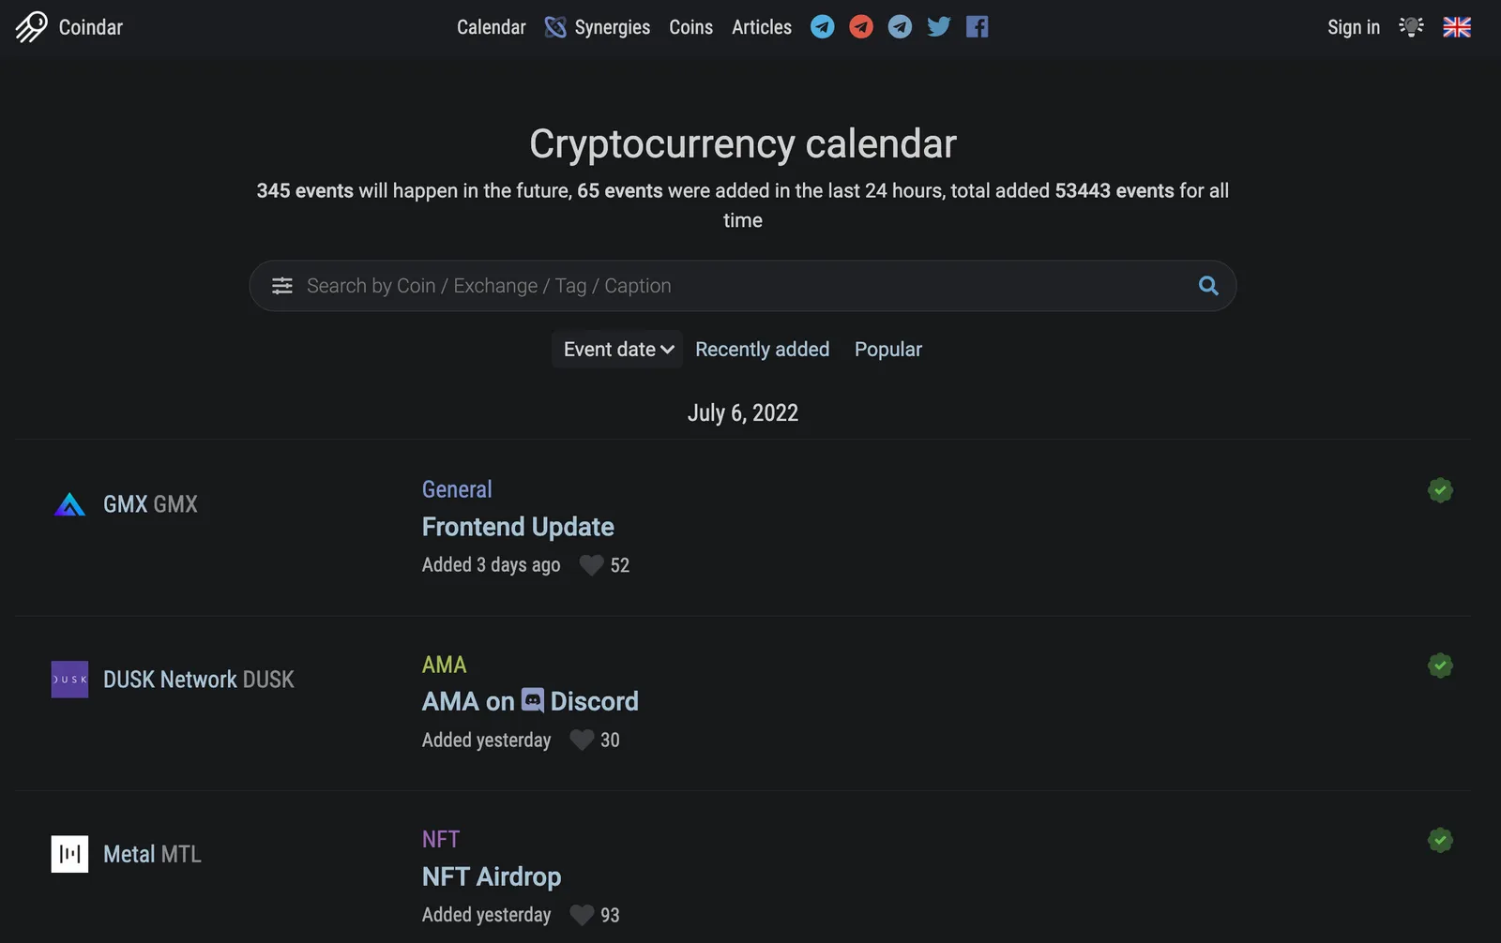This screenshot has width=1501, height=943.
Task: Open the NFT Airdrop event link
Action: click(492, 876)
